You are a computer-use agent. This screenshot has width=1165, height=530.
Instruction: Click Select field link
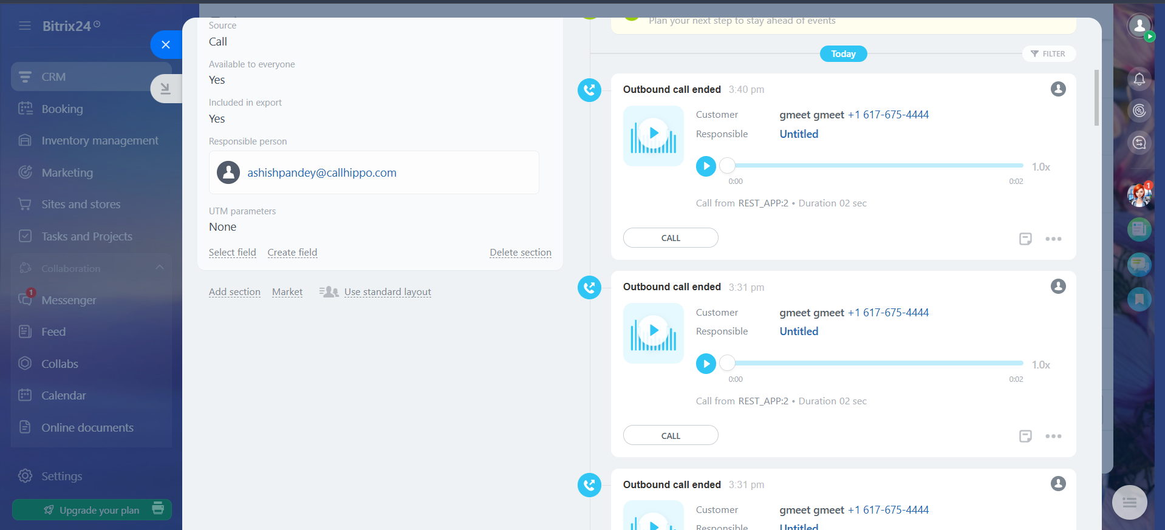point(233,253)
